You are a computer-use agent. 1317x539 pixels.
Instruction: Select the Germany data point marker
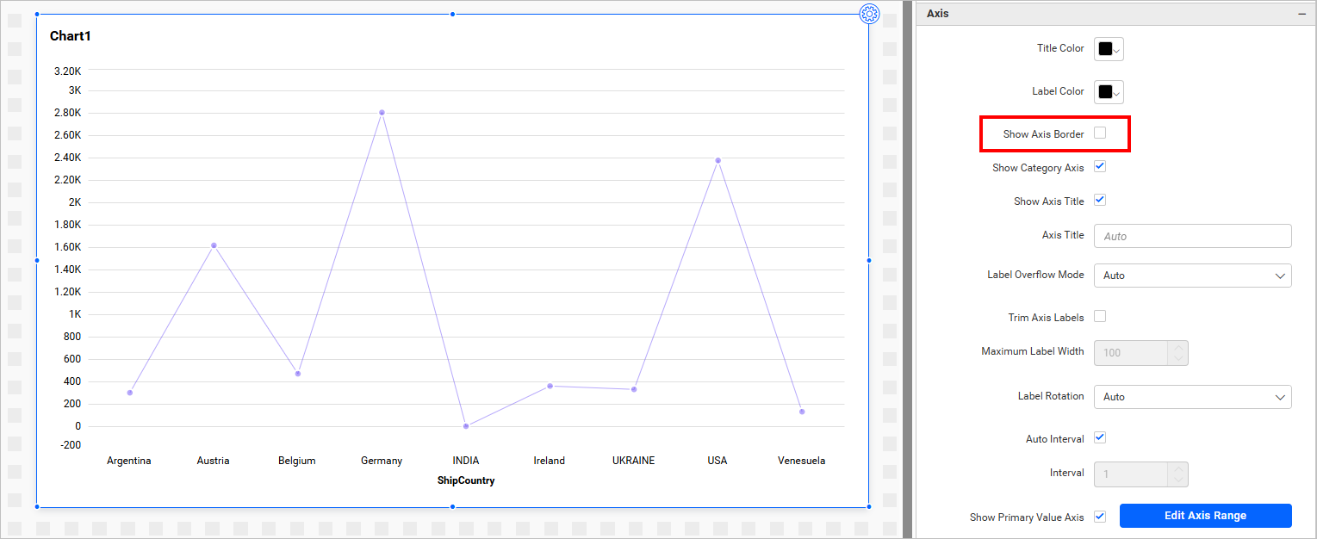coord(382,113)
